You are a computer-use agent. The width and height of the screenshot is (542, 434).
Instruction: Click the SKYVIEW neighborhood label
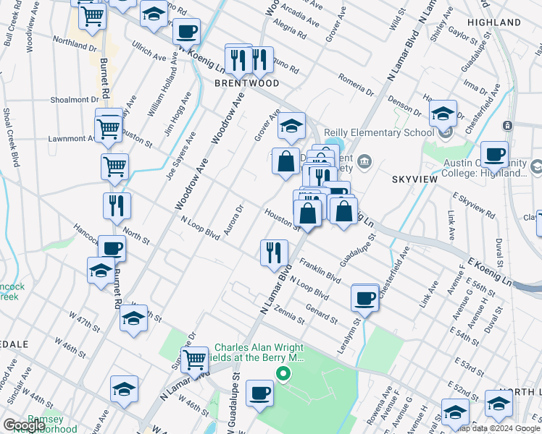coord(414,179)
